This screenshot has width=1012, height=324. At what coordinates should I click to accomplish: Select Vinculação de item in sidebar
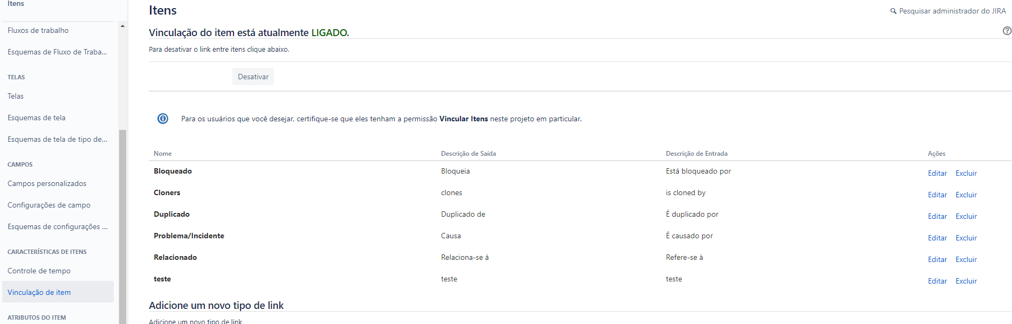[58, 292]
